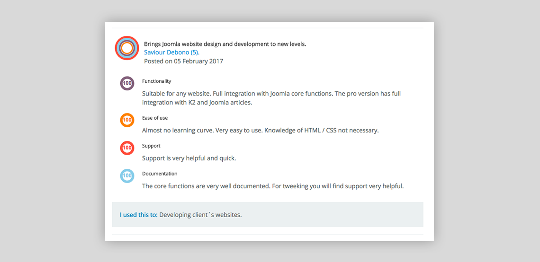The height and width of the screenshot is (262, 540).
Task: Click the 'Posted on 05 February 2017' date
Action: (x=183, y=61)
